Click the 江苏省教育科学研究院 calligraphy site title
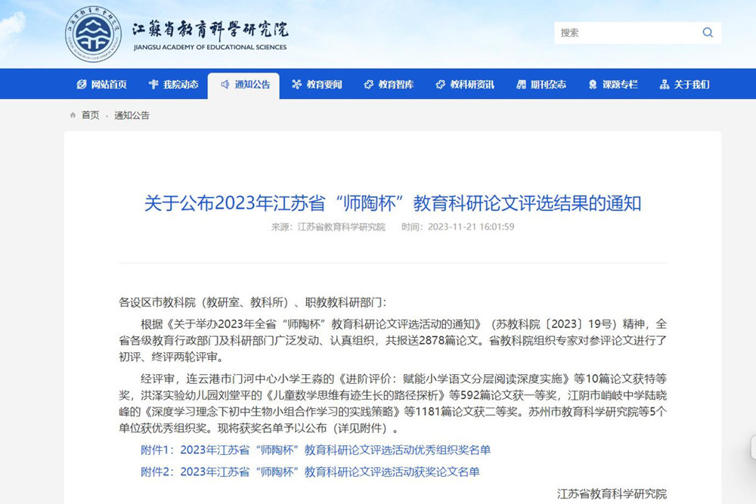756x504 pixels. coord(211,30)
